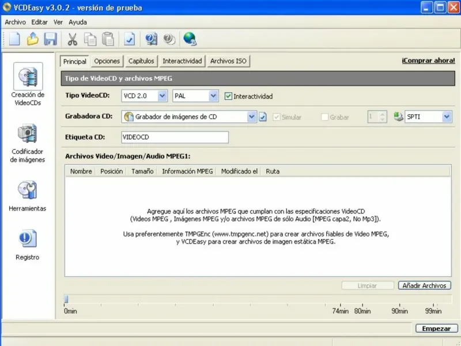Click the Posición column header

tap(111, 171)
